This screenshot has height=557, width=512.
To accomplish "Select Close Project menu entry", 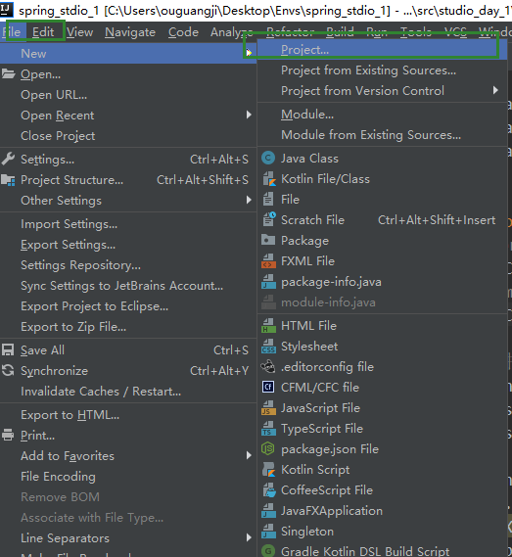I will tap(128, 136).
